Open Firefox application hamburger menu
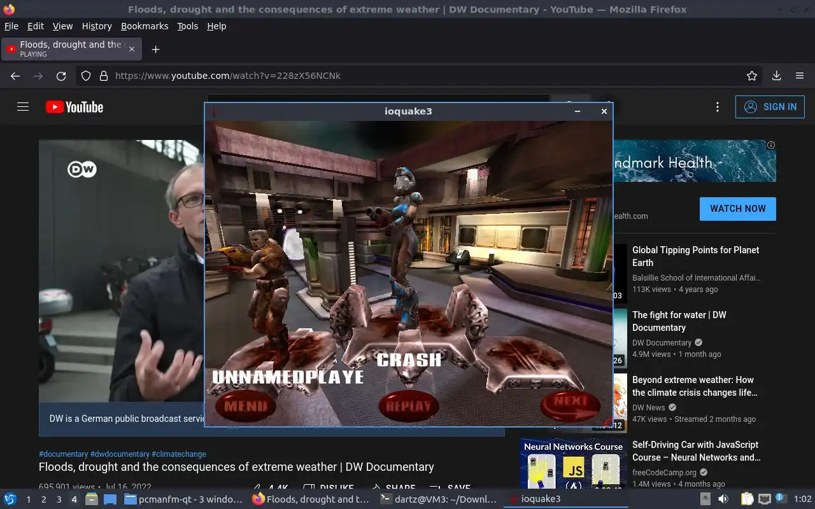815x509 pixels. click(800, 76)
